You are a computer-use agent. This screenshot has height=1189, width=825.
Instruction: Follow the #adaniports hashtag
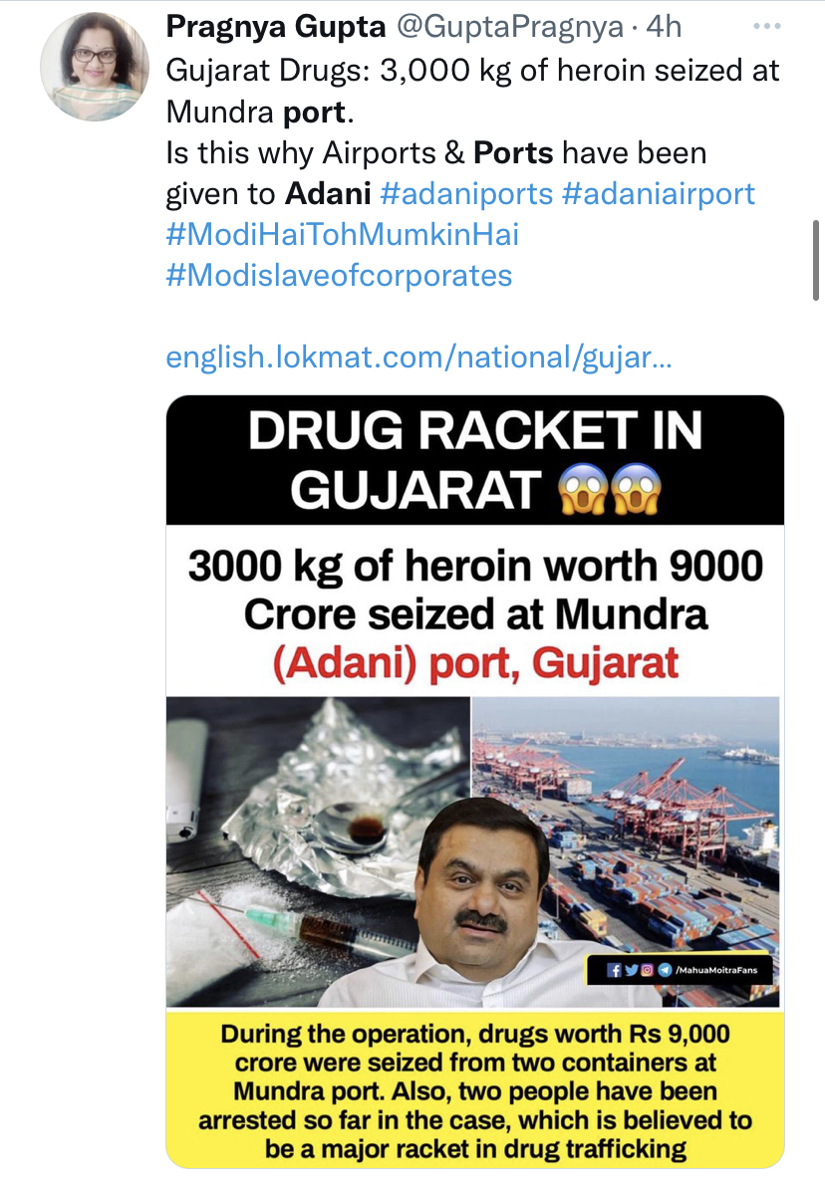466,193
